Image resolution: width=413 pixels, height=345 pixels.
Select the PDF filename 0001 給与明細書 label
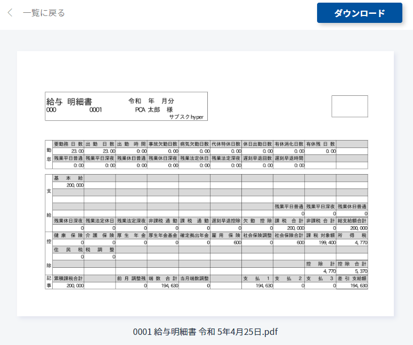coord(205,332)
